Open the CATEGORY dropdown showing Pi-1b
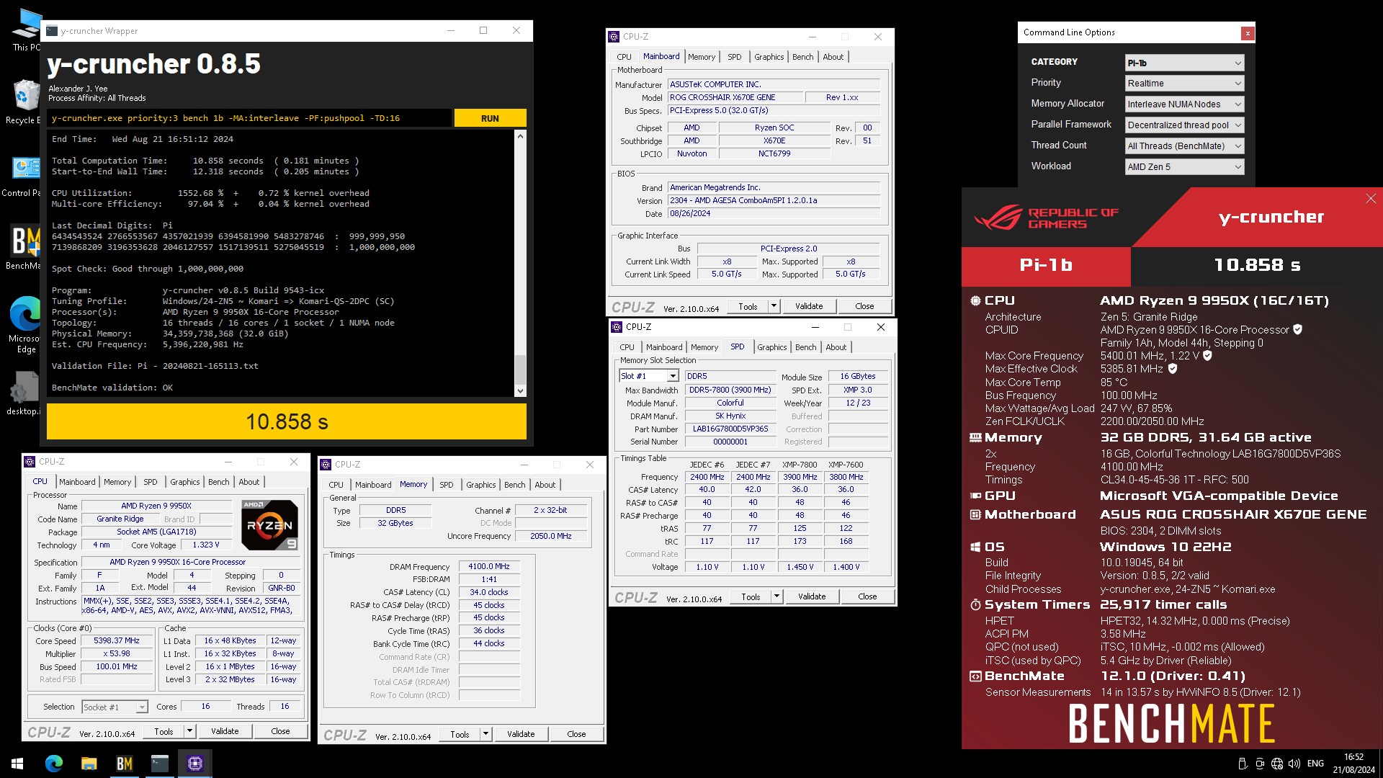Viewport: 1383px width, 778px height. (1184, 63)
